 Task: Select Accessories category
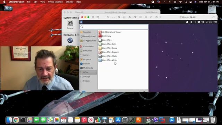(x=88, y=46)
